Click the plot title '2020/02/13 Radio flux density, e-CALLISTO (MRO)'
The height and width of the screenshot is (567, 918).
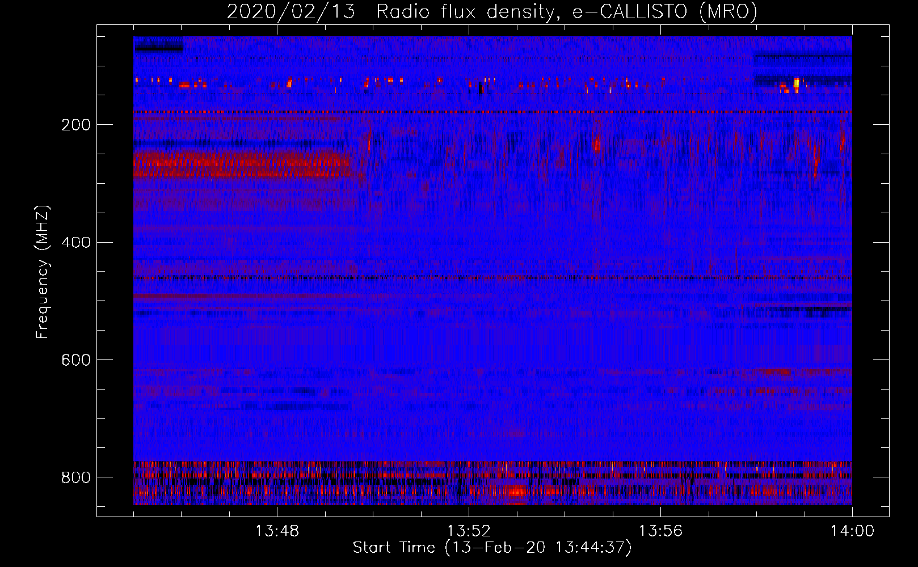click(x=492, y=12)
